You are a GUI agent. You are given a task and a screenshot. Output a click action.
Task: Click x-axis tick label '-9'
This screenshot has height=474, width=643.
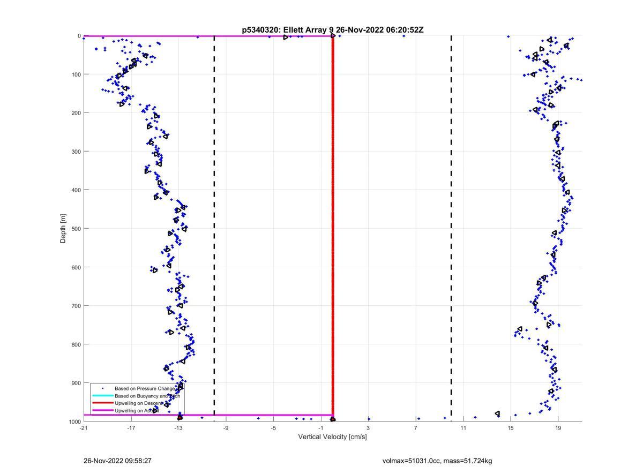click(226, 428)
